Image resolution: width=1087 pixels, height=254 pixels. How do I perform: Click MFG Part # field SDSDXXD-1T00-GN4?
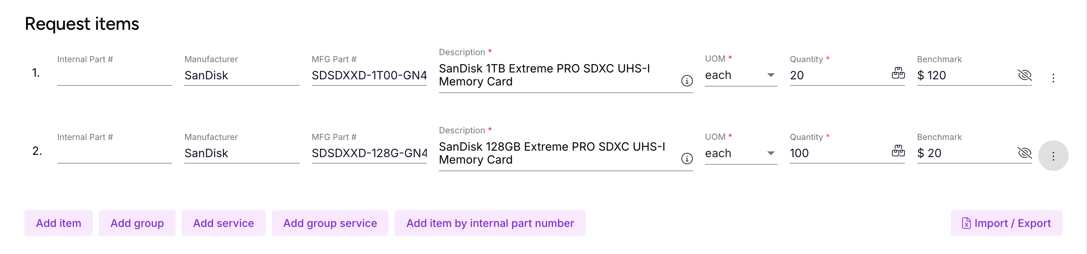[369, 76]
